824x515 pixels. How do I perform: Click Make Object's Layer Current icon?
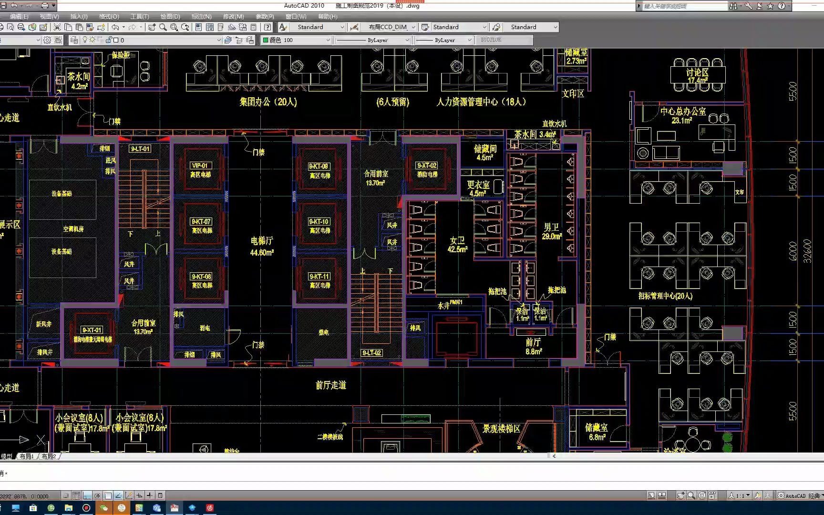[x=228, y=40]
